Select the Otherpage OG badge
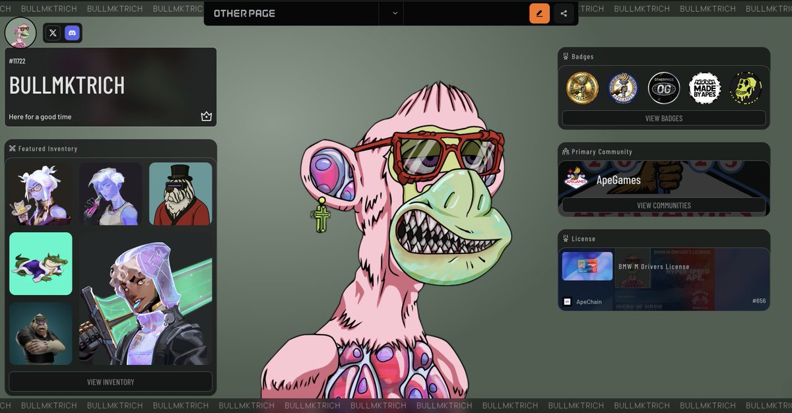 (664, 88)
